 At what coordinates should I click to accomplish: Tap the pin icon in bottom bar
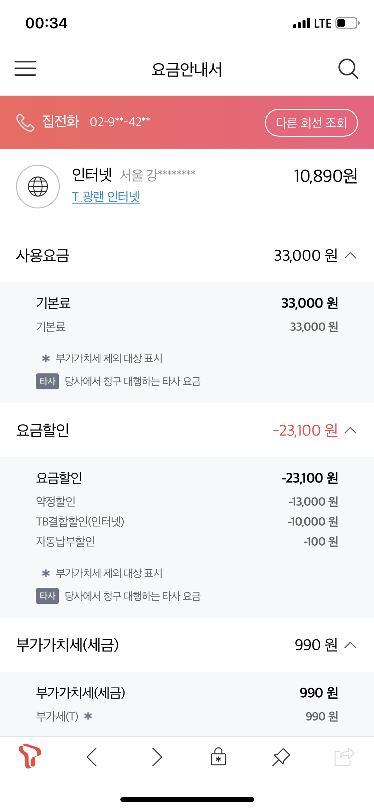point(281,757)
